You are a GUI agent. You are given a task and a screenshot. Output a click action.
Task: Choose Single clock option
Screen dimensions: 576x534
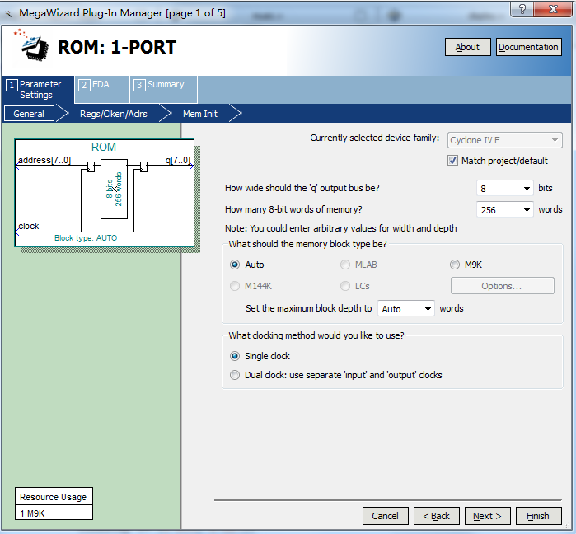coord(236,356)
